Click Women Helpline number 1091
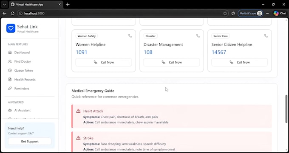Viewport: 289px width, 153px height. click(x=81, y=53)
